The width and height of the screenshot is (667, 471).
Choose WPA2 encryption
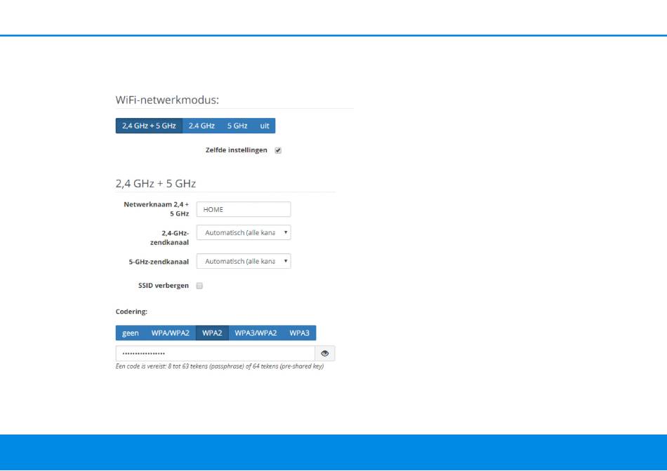pyautogui.click(x=212, y=333)
